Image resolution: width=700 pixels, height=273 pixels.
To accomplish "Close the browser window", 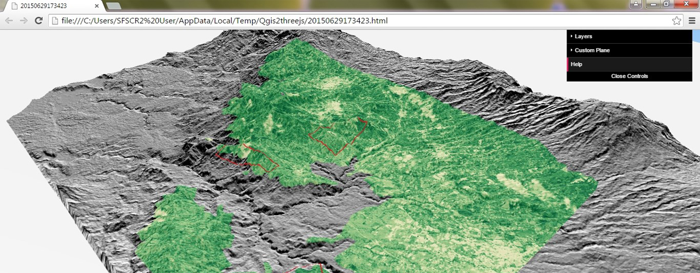I will (686, 4).
